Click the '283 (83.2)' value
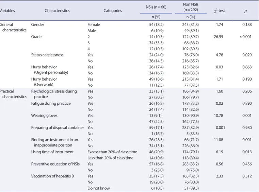The height and width of the screenshot is (192, 259). tap(191, 164)
